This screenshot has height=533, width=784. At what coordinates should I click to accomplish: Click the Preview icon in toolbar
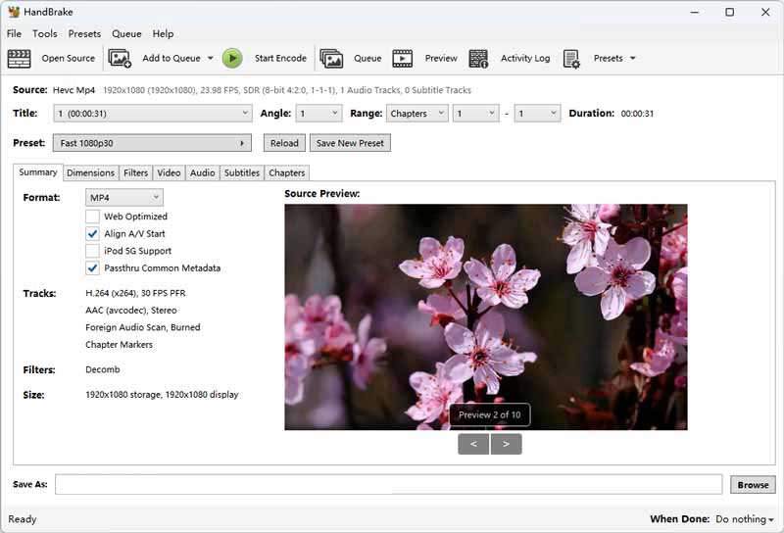click(403, 59)
